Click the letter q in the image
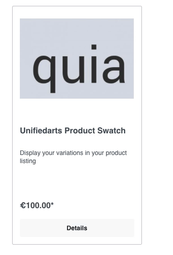 point(44,74)
